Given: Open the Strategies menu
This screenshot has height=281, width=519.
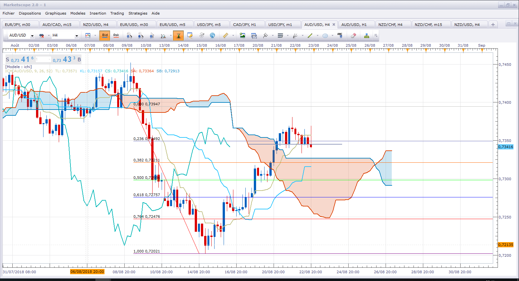Looking at the screenshot, I should coord(138,13).
